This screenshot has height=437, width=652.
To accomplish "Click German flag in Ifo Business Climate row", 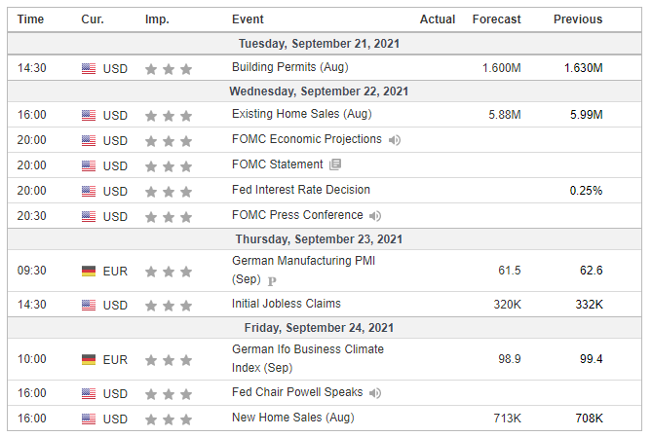I will point(89,360).
